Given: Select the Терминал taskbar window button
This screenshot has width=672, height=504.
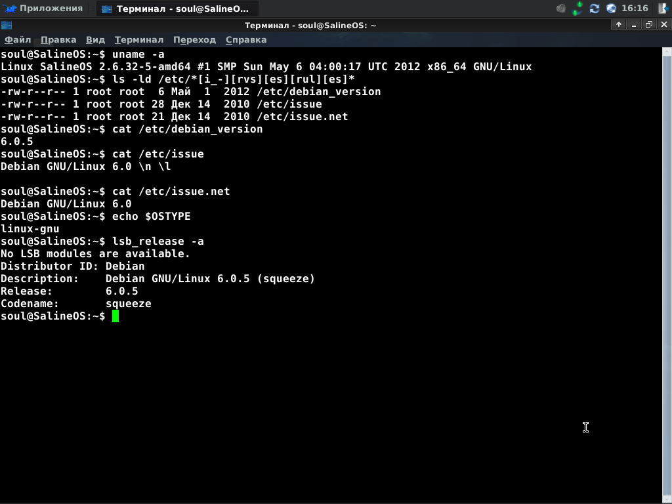Looking at the screenshot, I should click(x=177, y=9).
